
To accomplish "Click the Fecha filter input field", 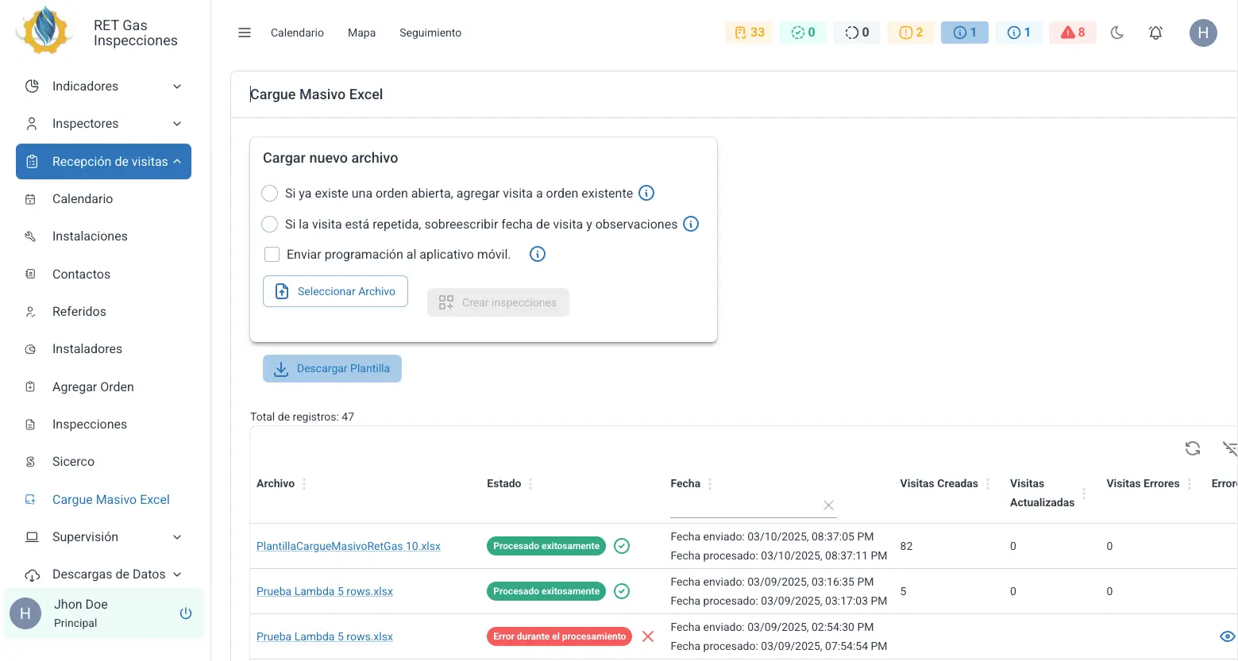I will pyautogui.click(x=744, y=505).
